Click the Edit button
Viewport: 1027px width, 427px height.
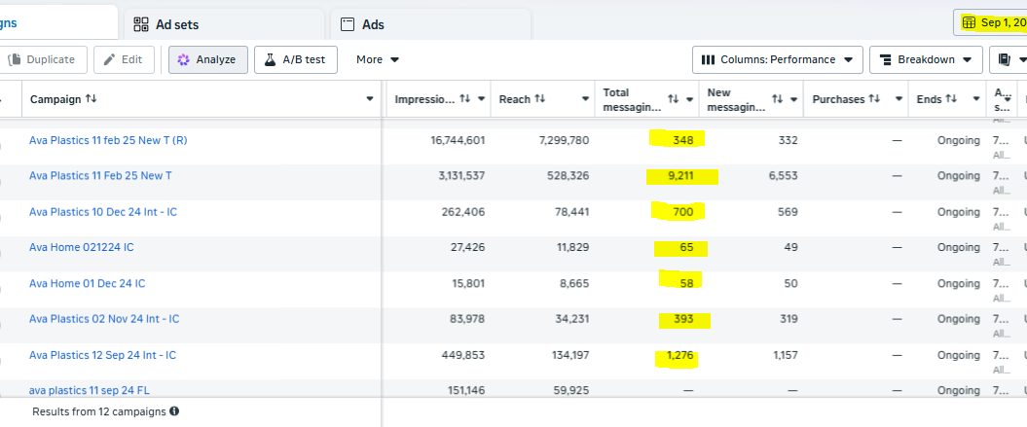(x=124, y=59)
